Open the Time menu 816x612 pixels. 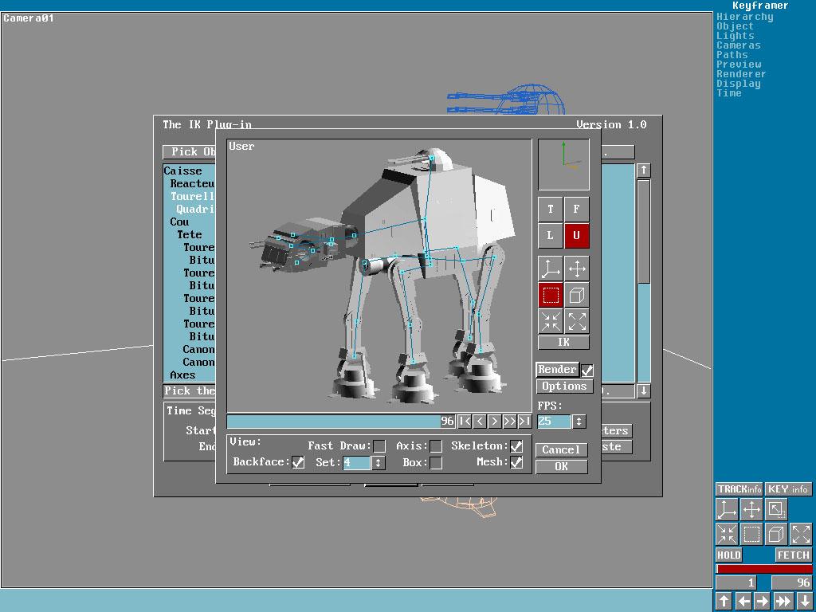pyautogui.click(x=729, y=93)
